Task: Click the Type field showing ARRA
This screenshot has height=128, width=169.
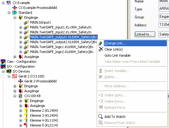Action: coord(164,9)
